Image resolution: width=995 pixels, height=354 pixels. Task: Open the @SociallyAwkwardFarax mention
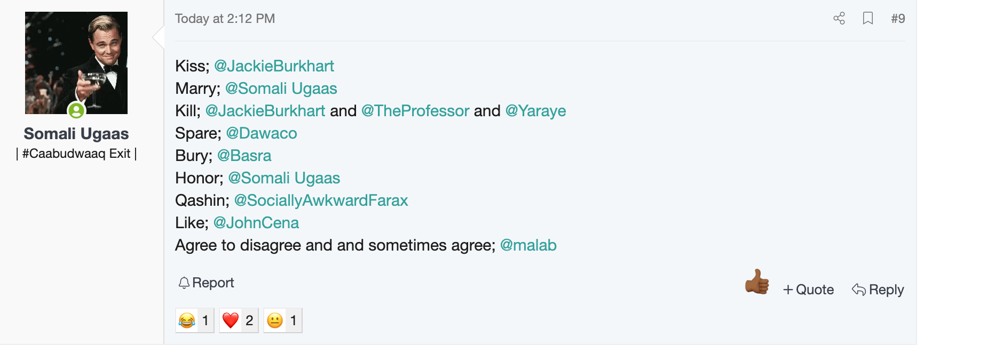(321, 200)
